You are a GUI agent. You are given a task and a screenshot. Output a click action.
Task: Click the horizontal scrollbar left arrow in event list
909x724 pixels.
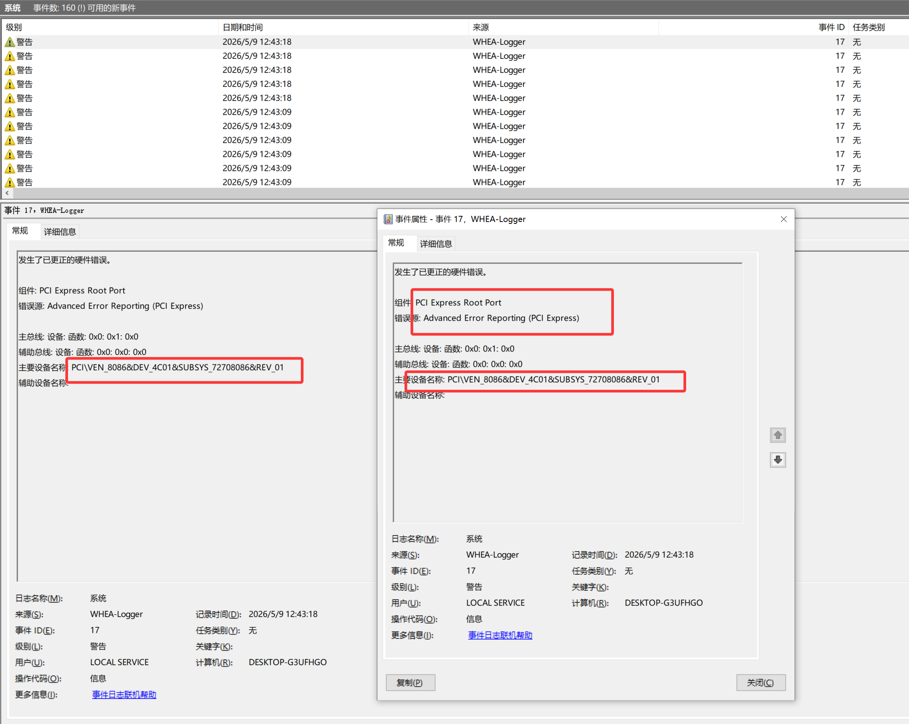(x=7, y=193)
